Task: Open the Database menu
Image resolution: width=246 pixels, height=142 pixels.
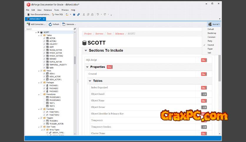Action: coord(48,10)
